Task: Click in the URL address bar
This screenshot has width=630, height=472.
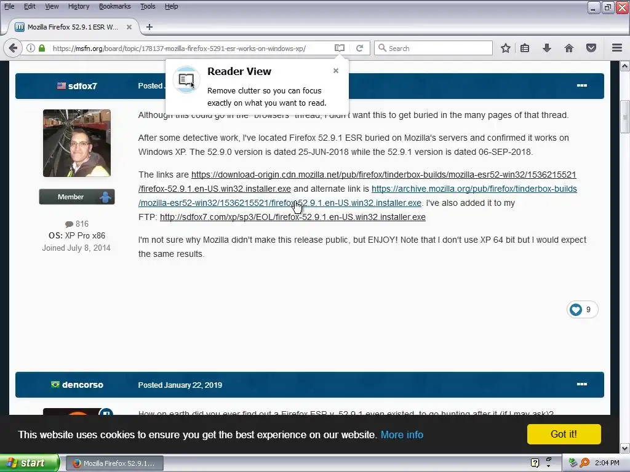Action: click(179, 48)
